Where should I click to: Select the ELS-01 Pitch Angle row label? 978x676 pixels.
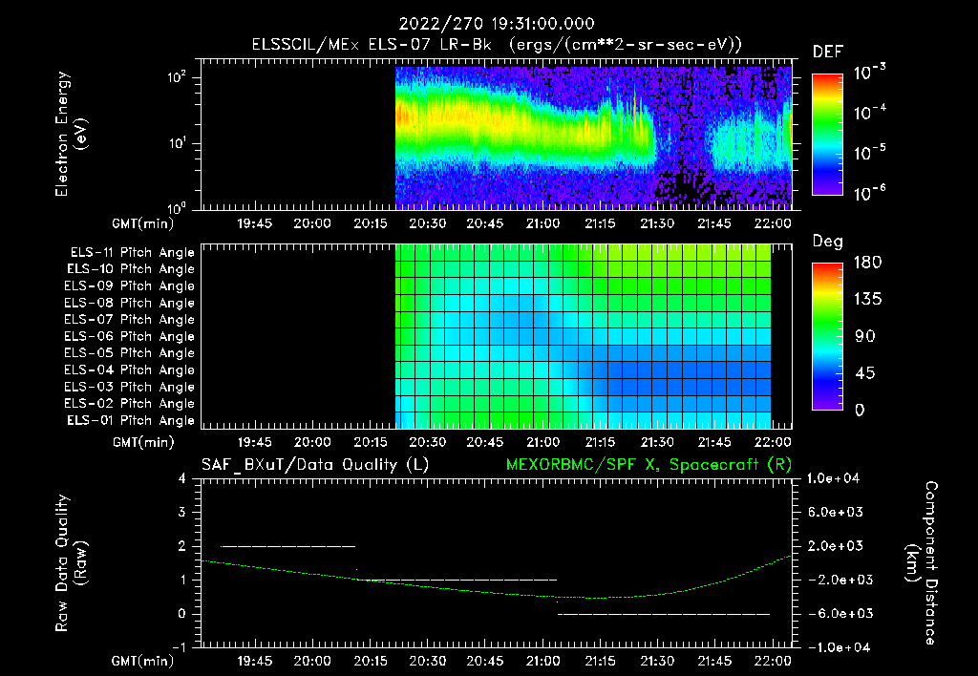(x=131, y=420)
